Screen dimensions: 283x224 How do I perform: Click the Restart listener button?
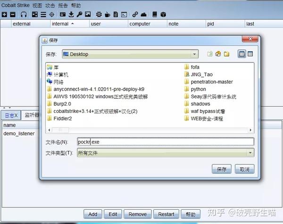coord(166,214)
